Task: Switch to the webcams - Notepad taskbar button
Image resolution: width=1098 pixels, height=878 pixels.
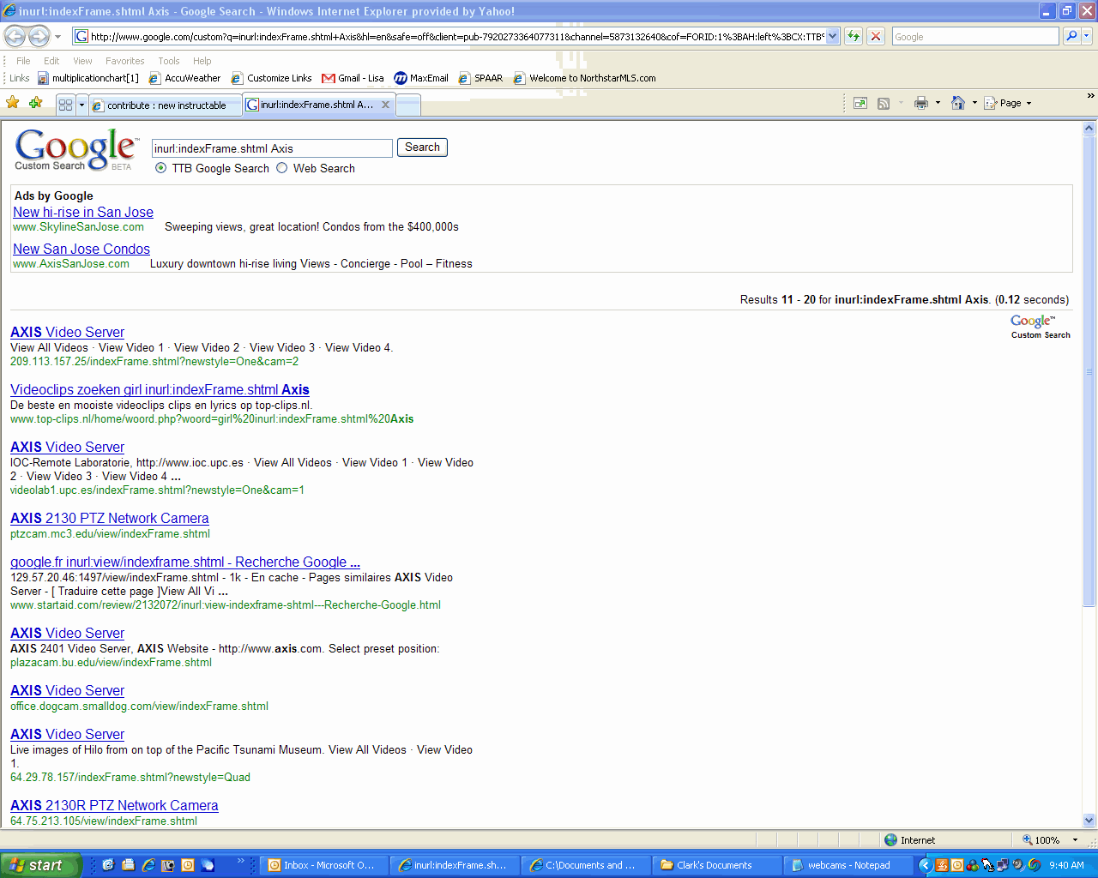Action: click(848, 865)
